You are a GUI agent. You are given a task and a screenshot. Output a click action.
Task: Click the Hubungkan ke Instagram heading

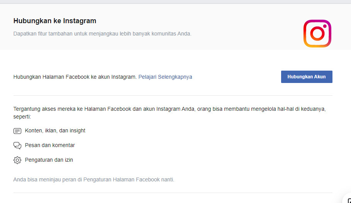coord(55,21)
